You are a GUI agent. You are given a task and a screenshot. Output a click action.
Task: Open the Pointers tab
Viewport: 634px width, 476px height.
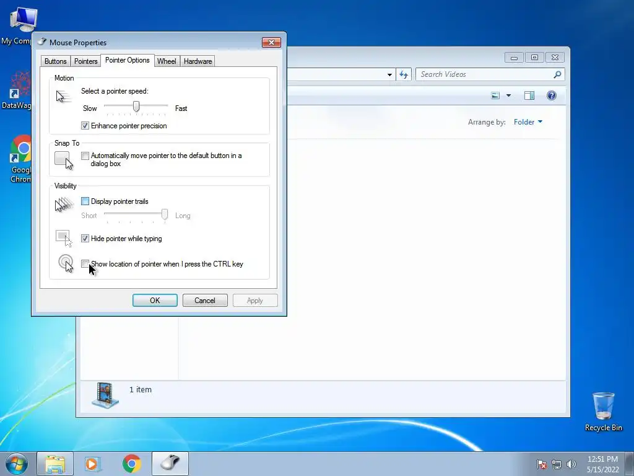point(85,61)
